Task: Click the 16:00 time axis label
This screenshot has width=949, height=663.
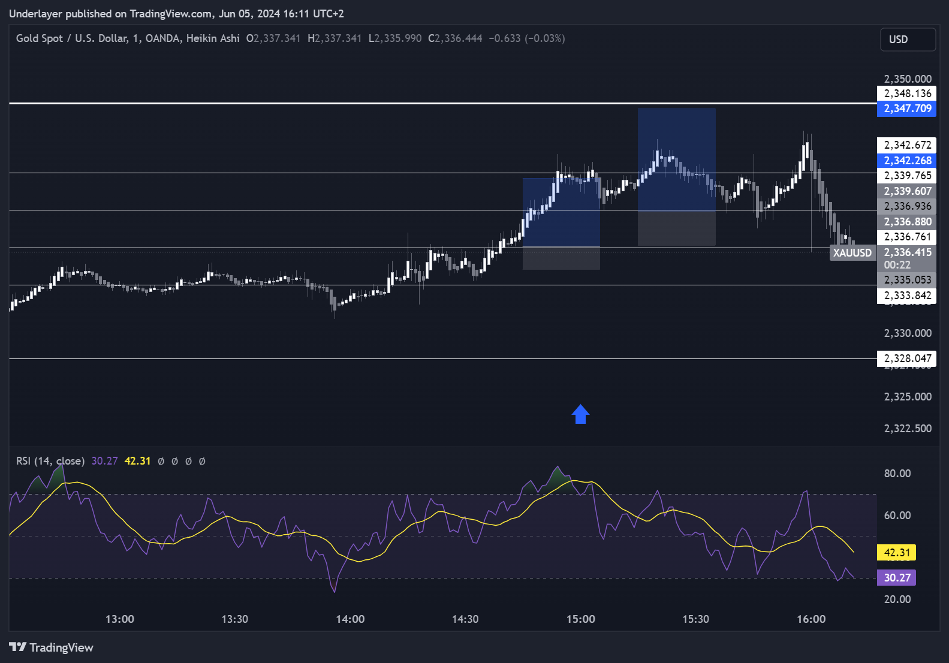Action: coord(811,619)
